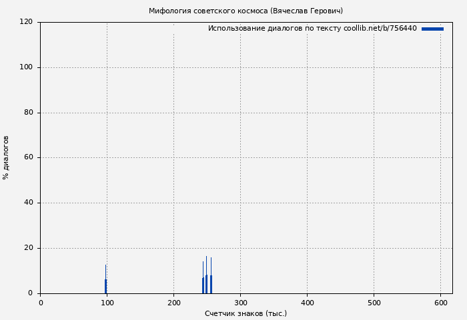Click the x-axis tick label 600
The height and width of the screenshot is (320, 467).
click(440, 303)
